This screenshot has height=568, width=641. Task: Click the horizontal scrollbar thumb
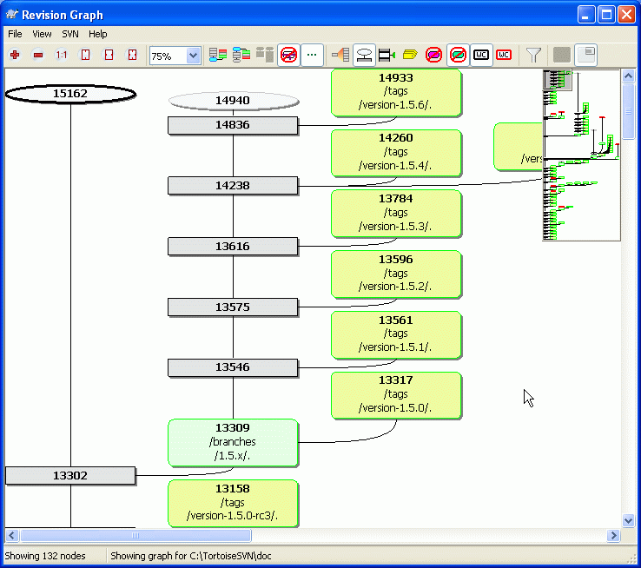[x=135, y=535]
